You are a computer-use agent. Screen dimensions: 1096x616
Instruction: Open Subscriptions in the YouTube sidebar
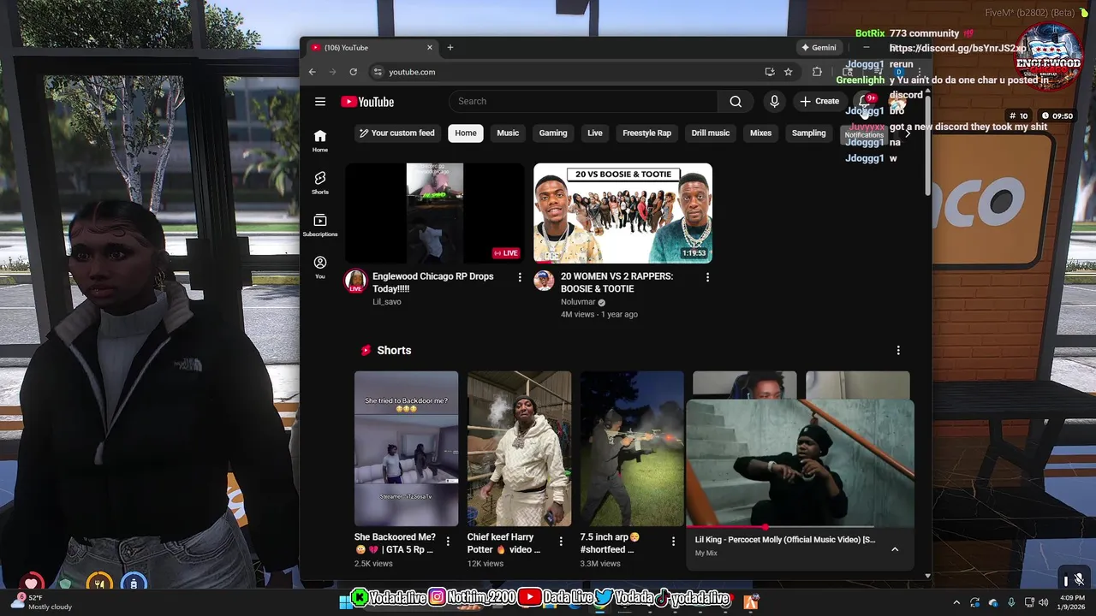320,225
